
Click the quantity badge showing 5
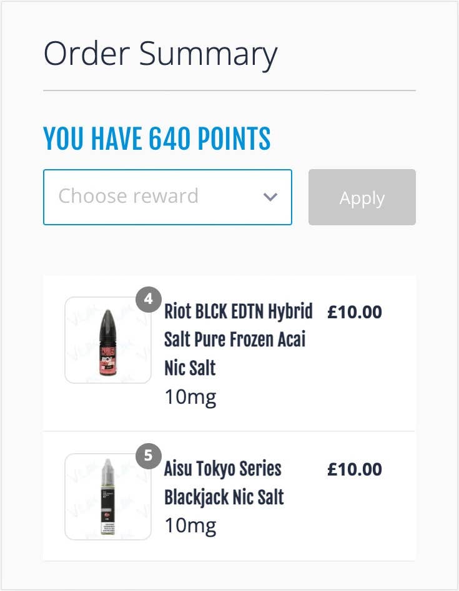pyautogui.click(x=149, y=456)
